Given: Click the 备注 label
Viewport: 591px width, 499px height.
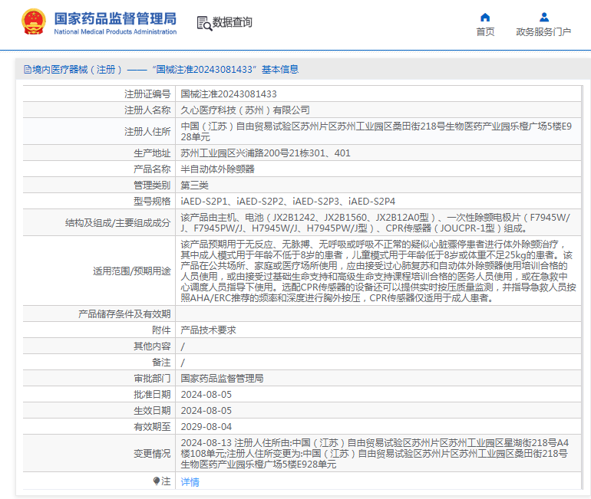Looking at the screenshot, I should point(161,363).
